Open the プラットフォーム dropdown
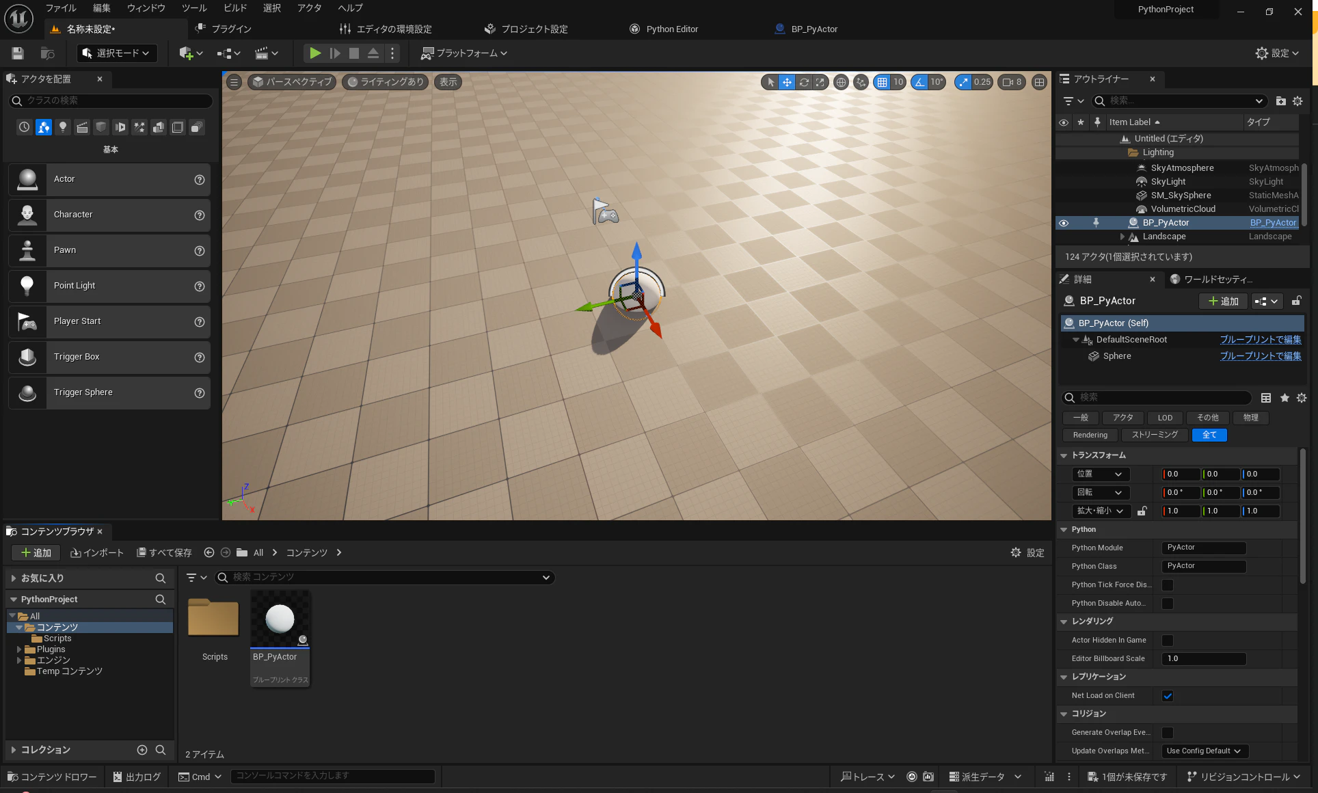 tap(464, 53)
